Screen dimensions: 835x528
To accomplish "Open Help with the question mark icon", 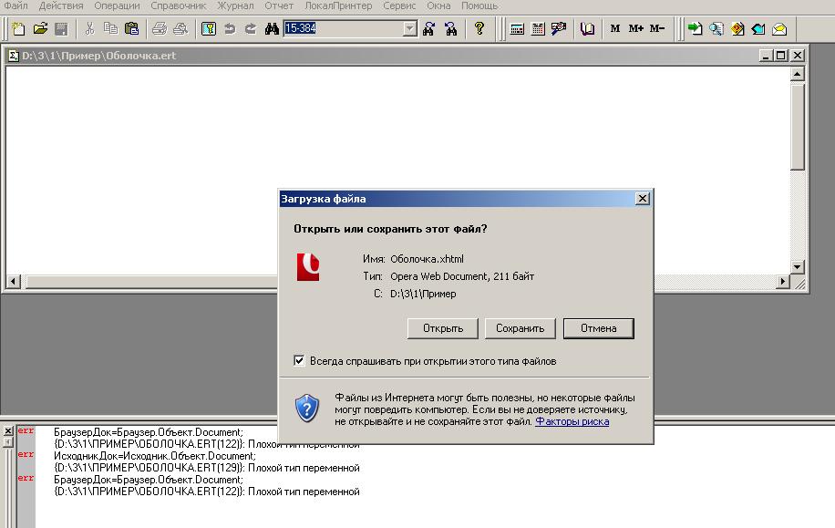I will [x=479, y=28].
